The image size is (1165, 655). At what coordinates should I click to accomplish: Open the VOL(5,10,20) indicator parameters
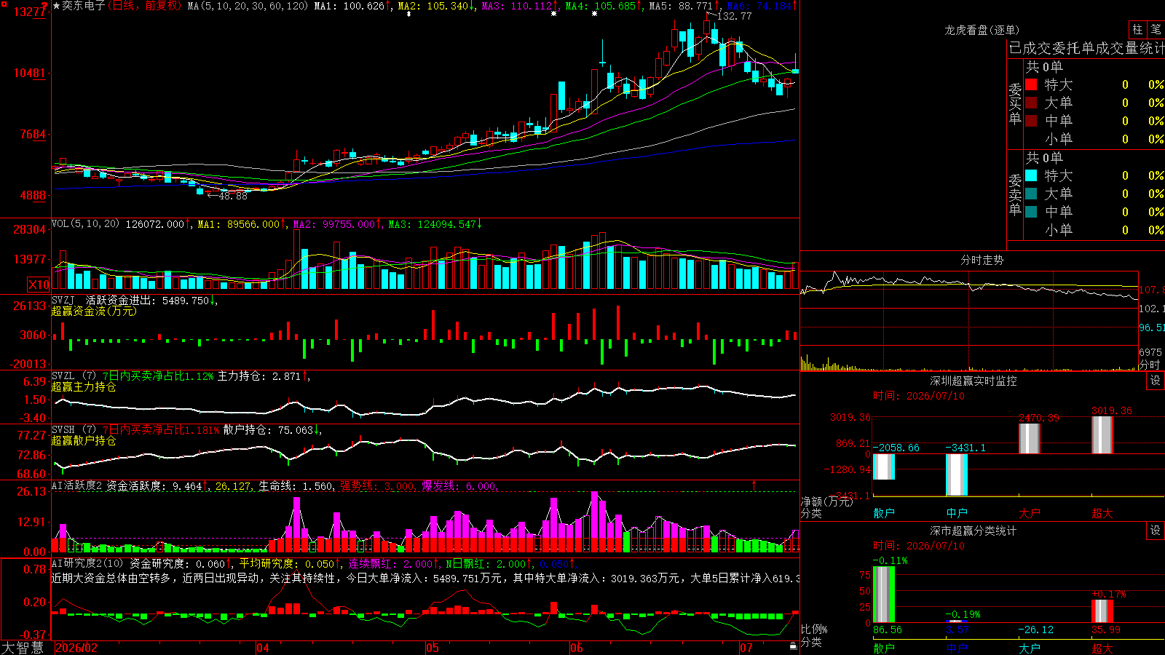(85, 224)
